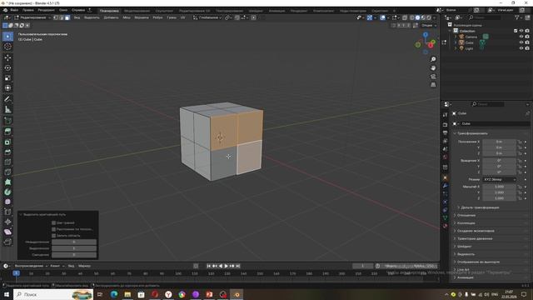Click the 'Невыделенное' value slider
533x300 pixels.
pos(74,242)
